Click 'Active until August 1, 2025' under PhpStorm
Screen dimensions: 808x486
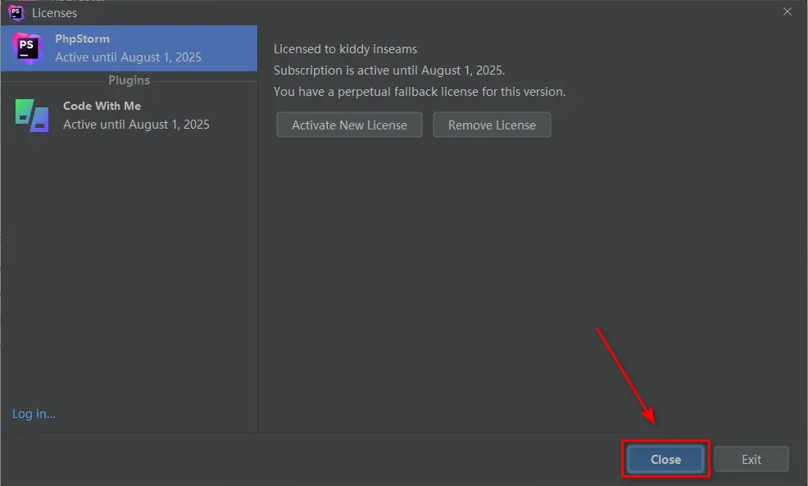(x=129, y=57)
